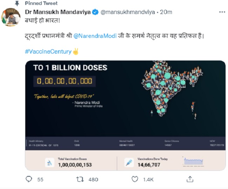Click the Total Vaccination Doses microscope icon
This screenshot has width=228, height=189.
pos(49,162)
